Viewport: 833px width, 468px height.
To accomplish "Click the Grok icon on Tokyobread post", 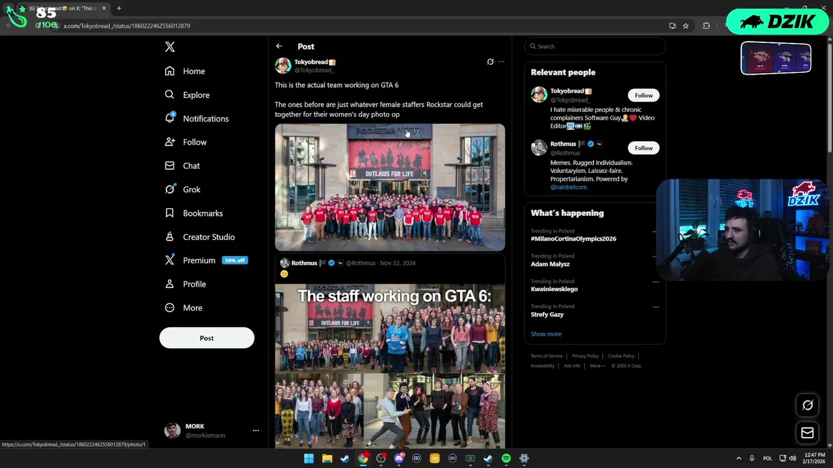I will [x=490, y=62].
